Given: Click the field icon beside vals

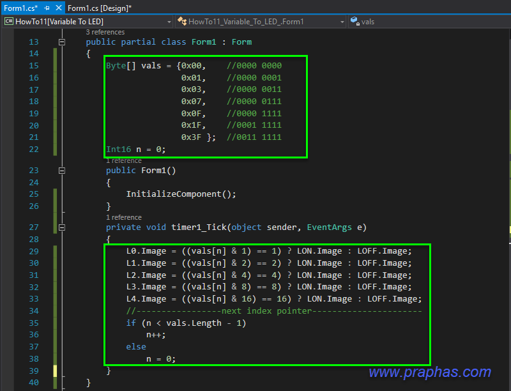Looking at the screenshot, I should coord(355,22).
